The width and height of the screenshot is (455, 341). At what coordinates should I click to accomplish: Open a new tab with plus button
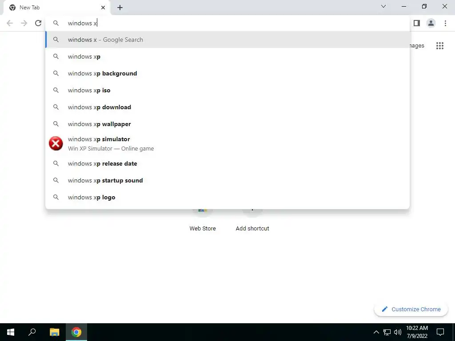[120, 8]
